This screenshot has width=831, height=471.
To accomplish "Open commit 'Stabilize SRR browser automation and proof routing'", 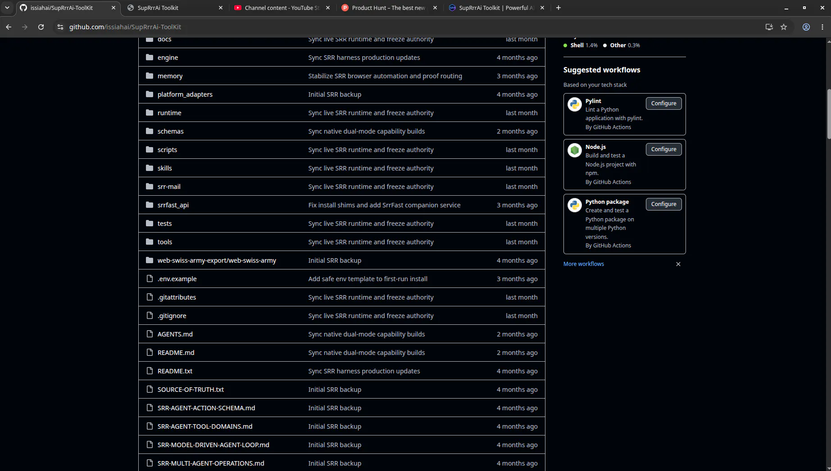I will (x=385, y=76).
